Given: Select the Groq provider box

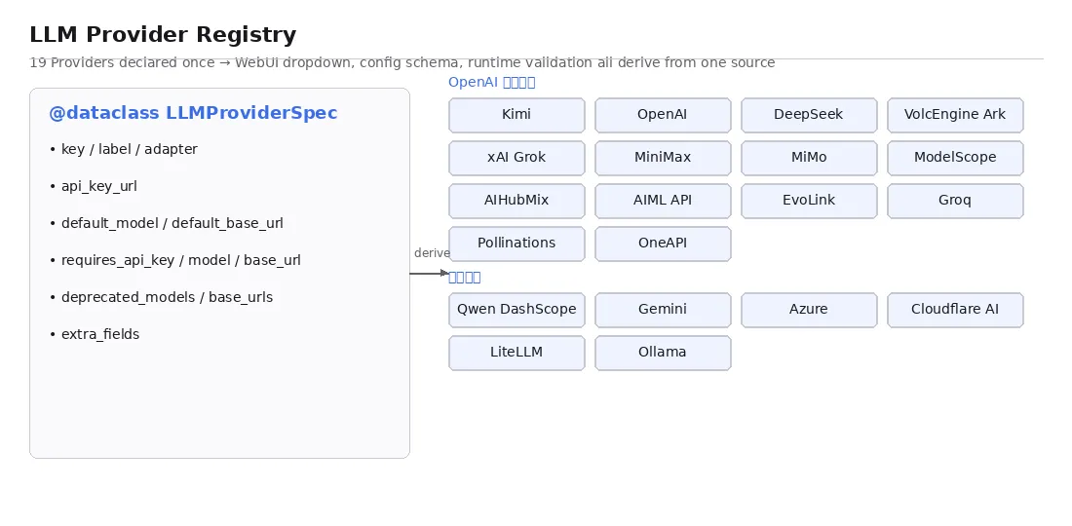Looking at the screenshot, I should pyautogui.click(x=956, y=201).
